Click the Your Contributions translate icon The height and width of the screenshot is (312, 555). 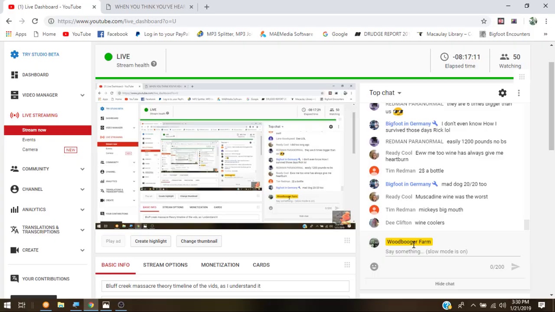[15, 279]
